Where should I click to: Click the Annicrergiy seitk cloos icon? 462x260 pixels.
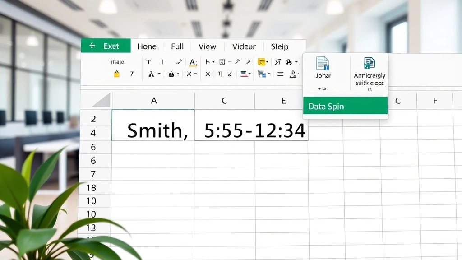tap(370, 63)
